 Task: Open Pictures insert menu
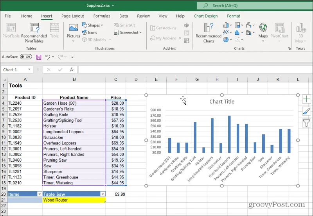click(73, 33)
